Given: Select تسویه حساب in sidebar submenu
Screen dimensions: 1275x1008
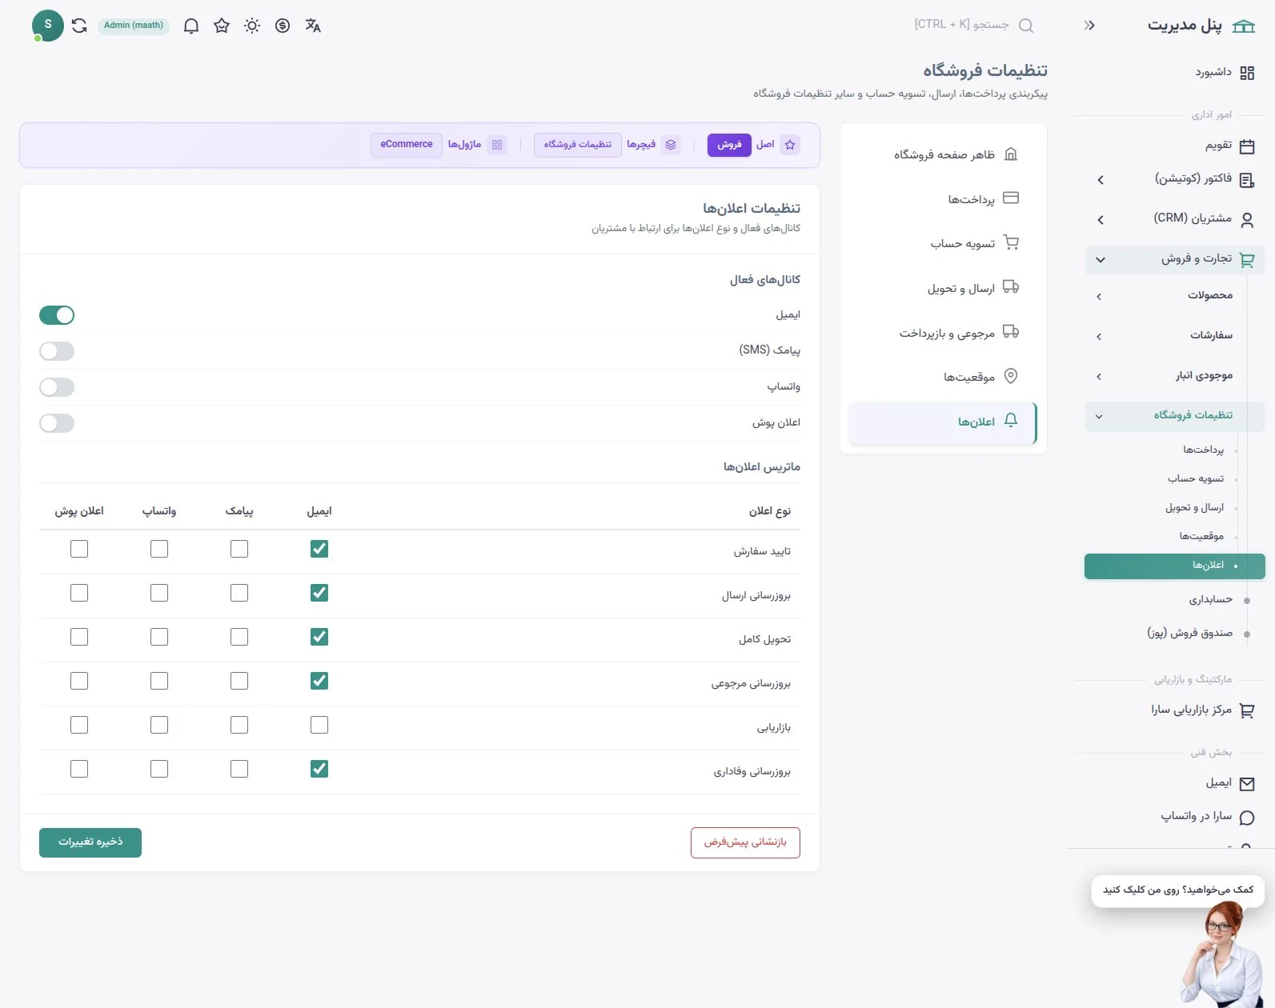Looking at the screenshot, I should pyautogui.click(x=1196, y=478).
